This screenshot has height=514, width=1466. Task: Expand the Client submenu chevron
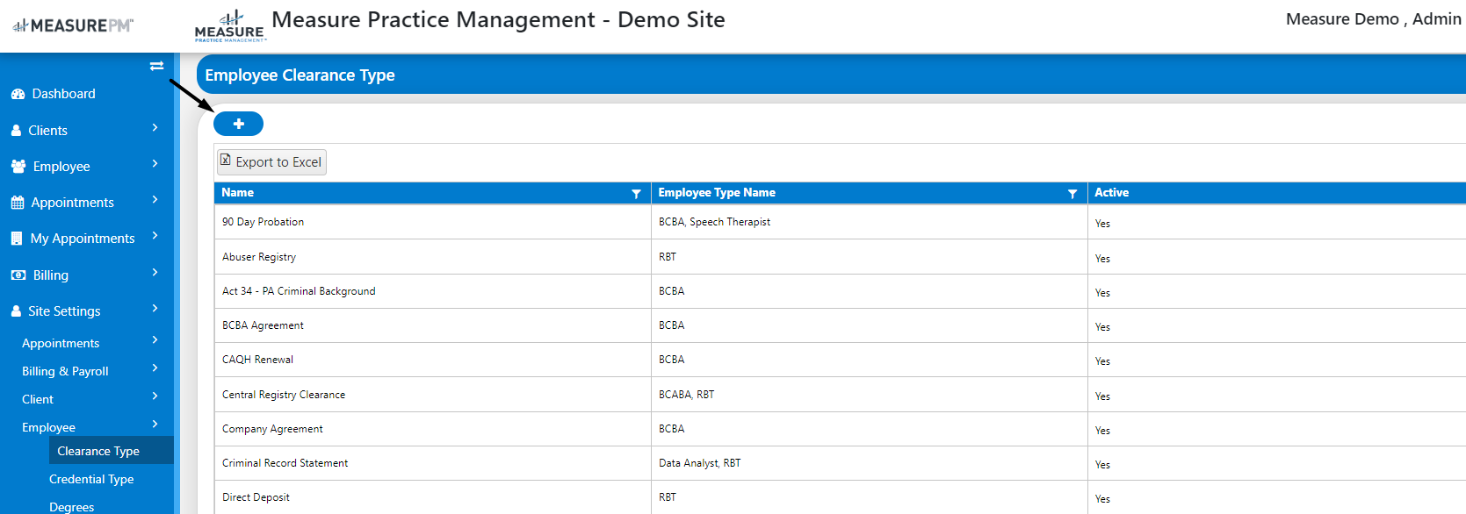[155, 396]
